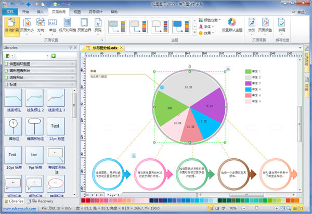Open the 视图 ribbon tab

[77, 10]
